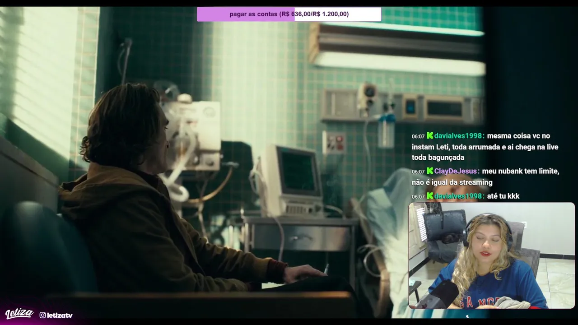The height and width of the screenshot is (325, 578).
Task: Click the 'pagar as contas' donation goal bar
Action: coord(289,14)
